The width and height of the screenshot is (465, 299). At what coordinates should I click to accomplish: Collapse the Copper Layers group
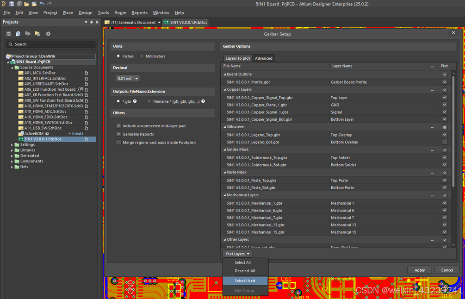[x=224, y=90]
